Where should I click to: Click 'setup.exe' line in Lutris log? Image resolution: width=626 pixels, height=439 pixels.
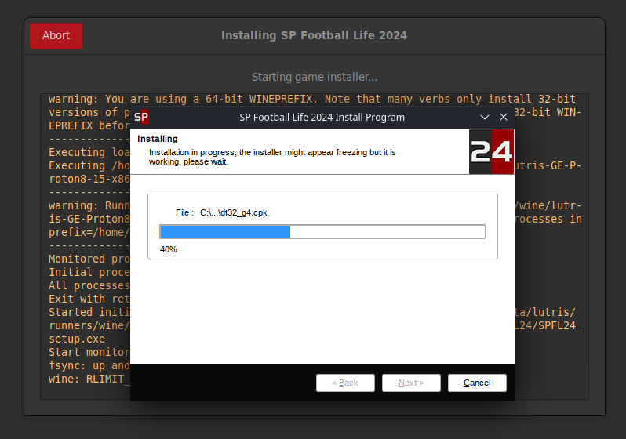(77, 339)
